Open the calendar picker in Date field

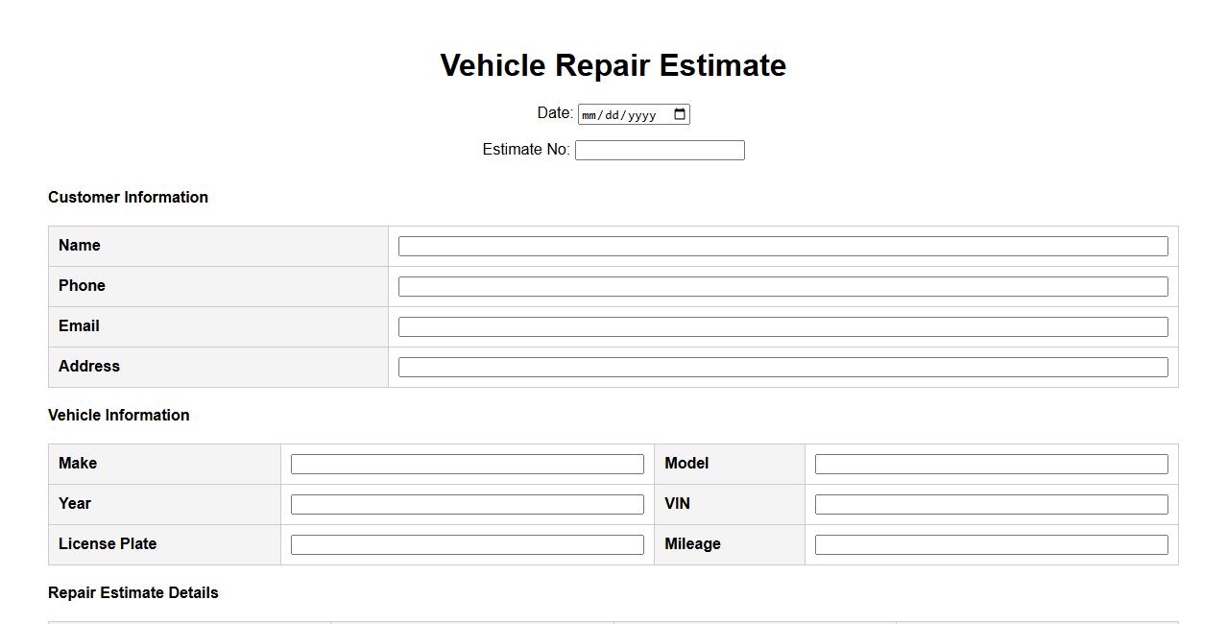680,114
